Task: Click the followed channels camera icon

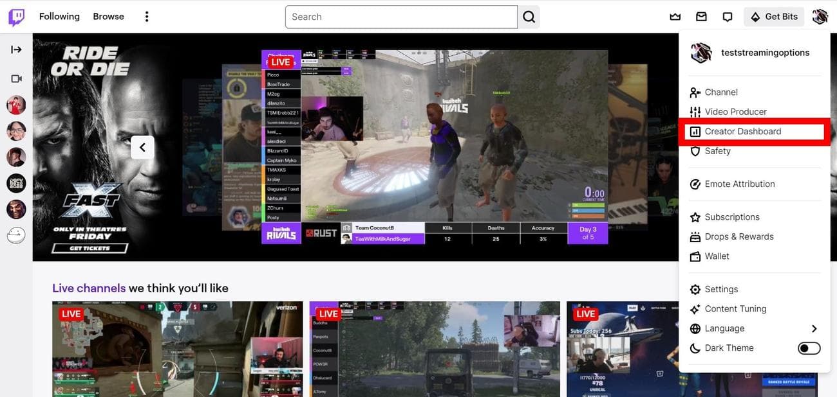Action: point(16,78)
